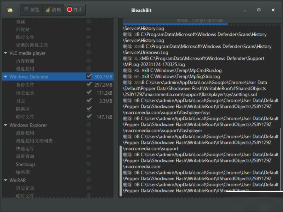The image size is (283, 212).
Task: Uncheck the Windows Defender checkbox
Action: (89, 76)
